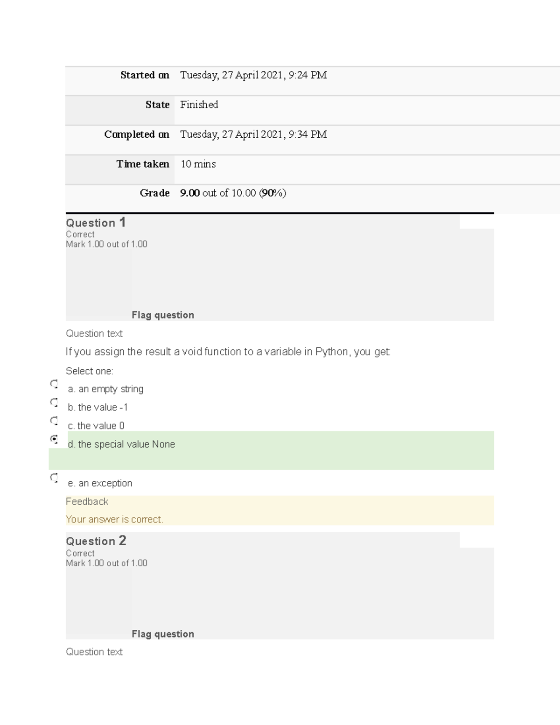Click the radio circle next to 'the value -1'
The width and height of the screenshot is (560, 725).
[x=53, y=402]
